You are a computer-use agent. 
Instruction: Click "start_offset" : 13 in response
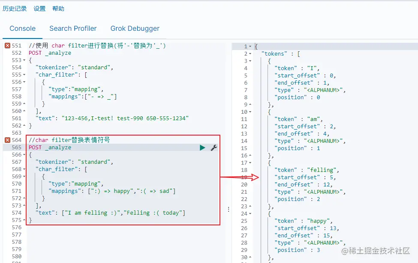point(307,228)
